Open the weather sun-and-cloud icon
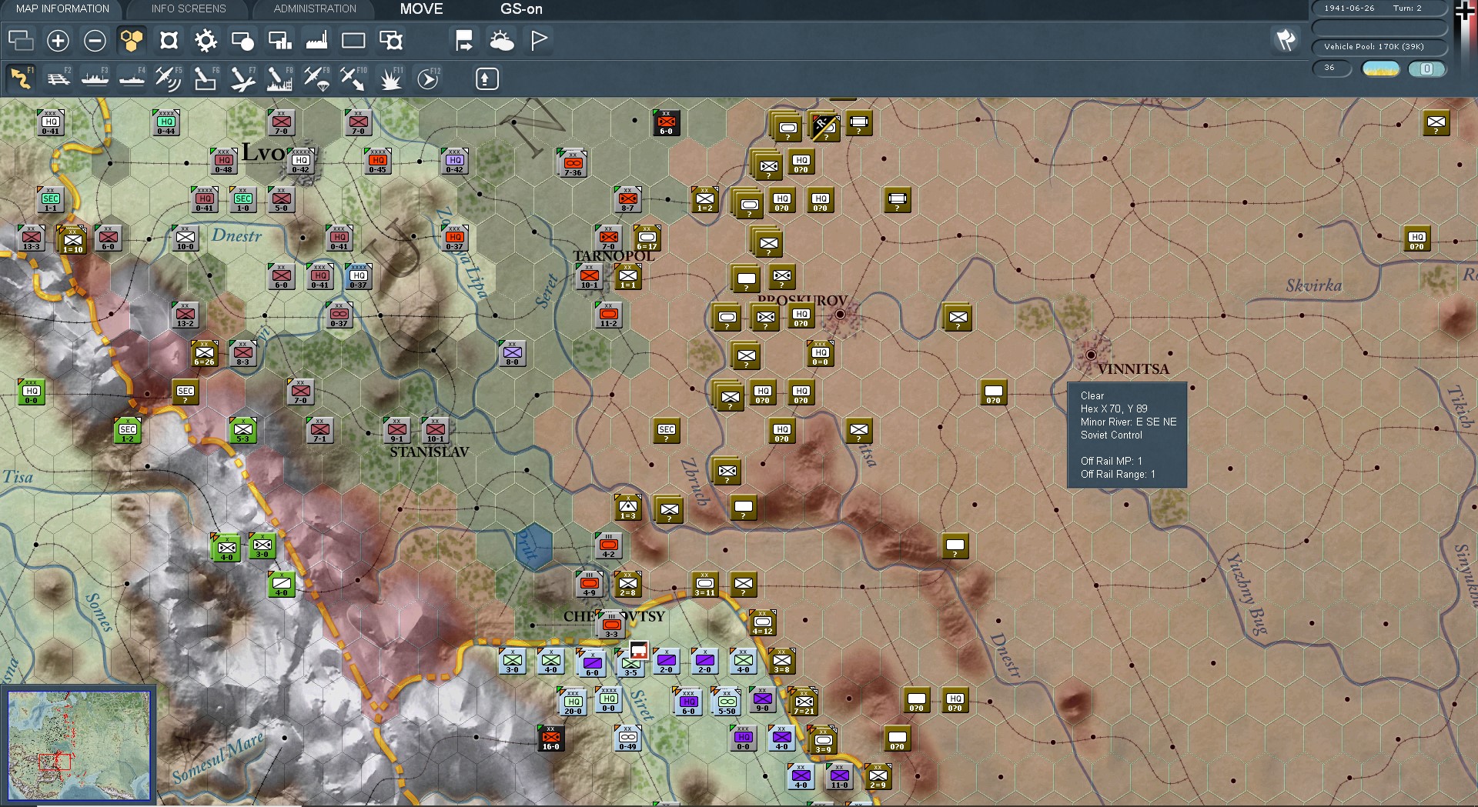This screenshot has height=807, width=1478. tap(501, 40)
